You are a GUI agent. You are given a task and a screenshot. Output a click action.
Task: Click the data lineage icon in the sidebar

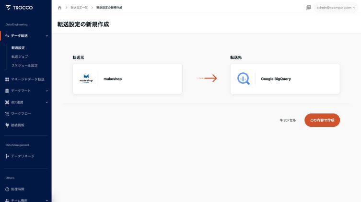(7, 156)
